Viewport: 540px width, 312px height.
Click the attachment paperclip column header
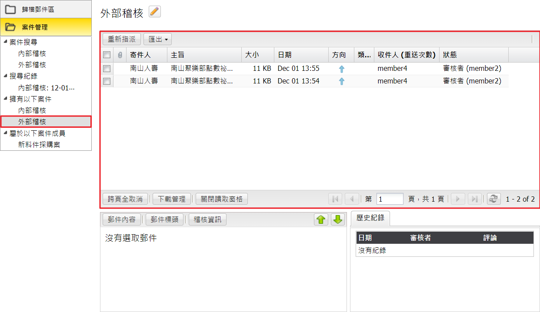click(x=120, y=55)
